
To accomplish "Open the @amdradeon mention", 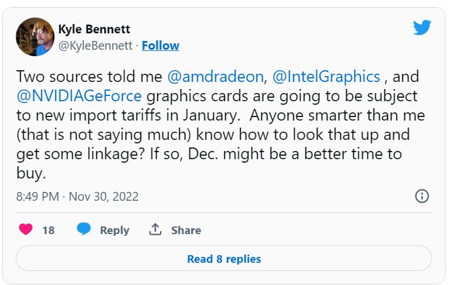I will coord(215,77).
